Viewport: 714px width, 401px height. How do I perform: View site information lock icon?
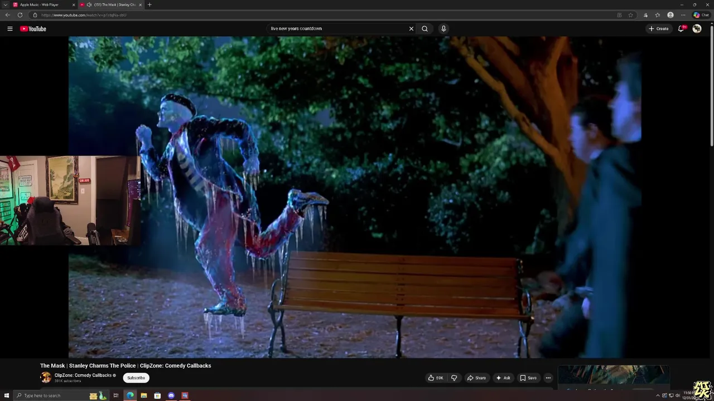35,15
